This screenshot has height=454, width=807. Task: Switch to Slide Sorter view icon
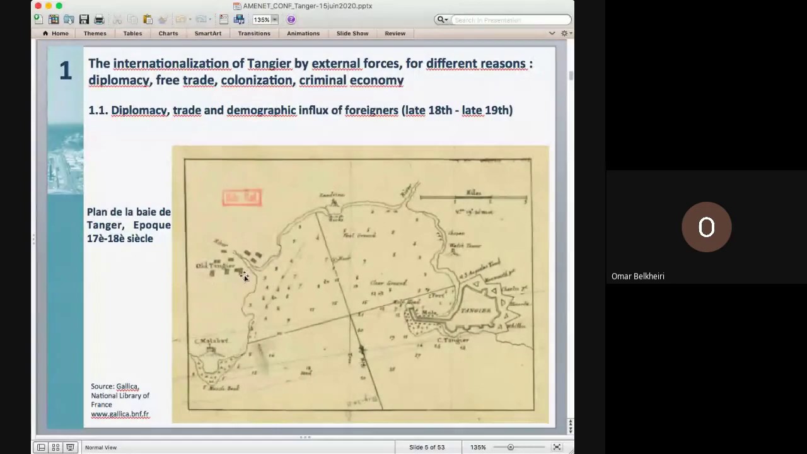55,447
